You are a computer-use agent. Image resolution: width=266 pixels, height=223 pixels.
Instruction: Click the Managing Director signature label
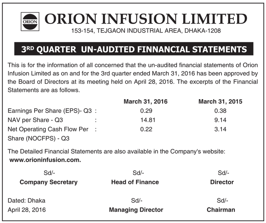coord(136,210)
